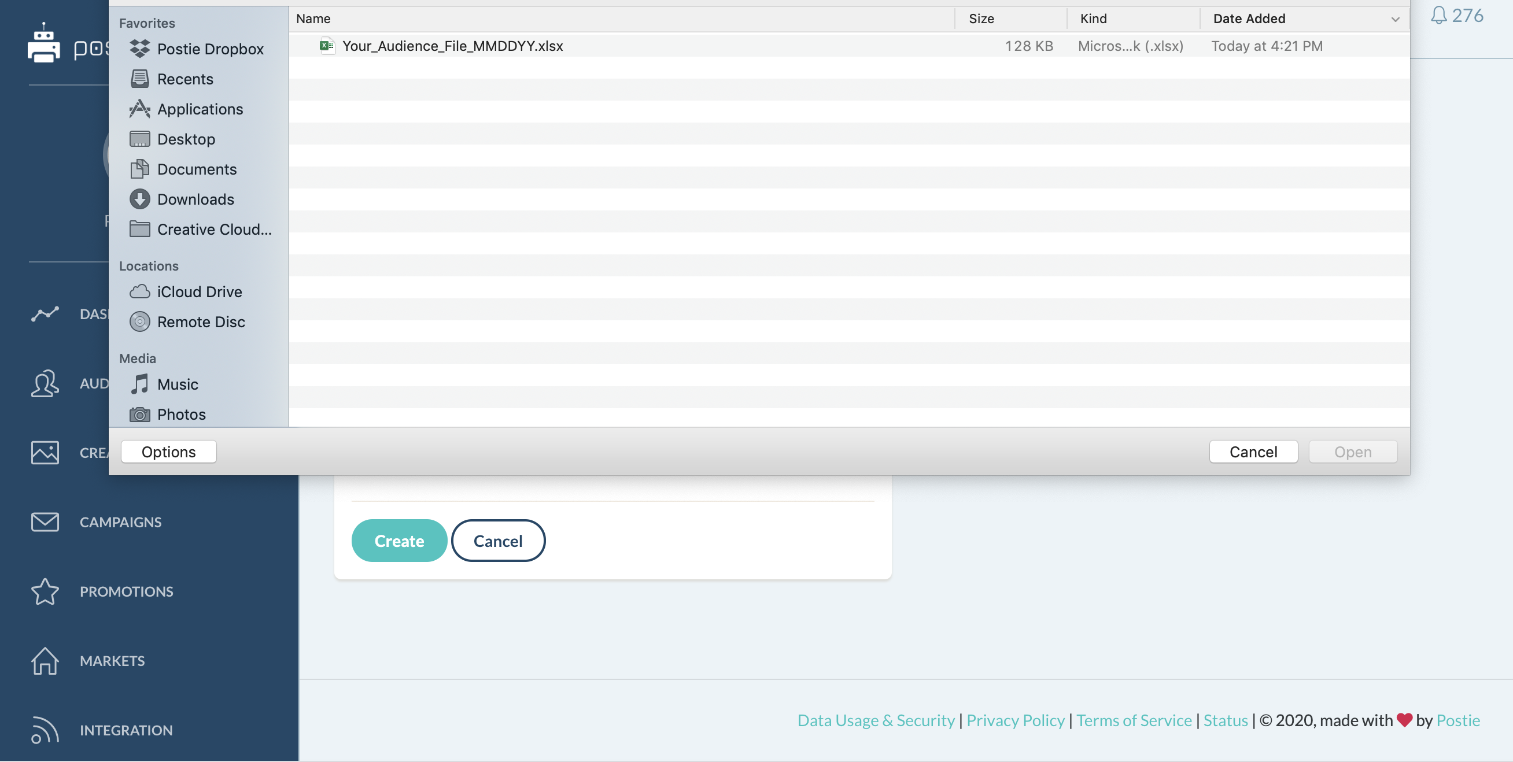
Task: Go to Downloads folder in sidebar
Action: click(x=195, y=199)
